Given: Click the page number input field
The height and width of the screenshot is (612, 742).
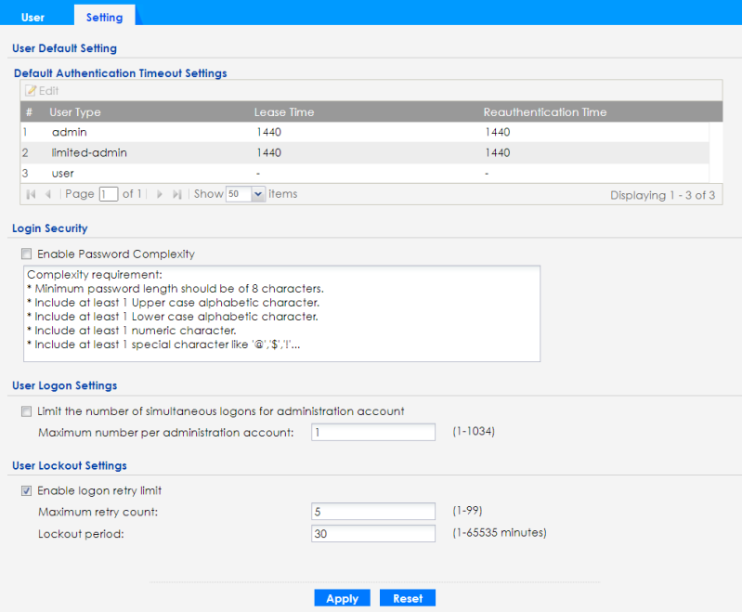Looking at the screenshot, I should 109,194.
